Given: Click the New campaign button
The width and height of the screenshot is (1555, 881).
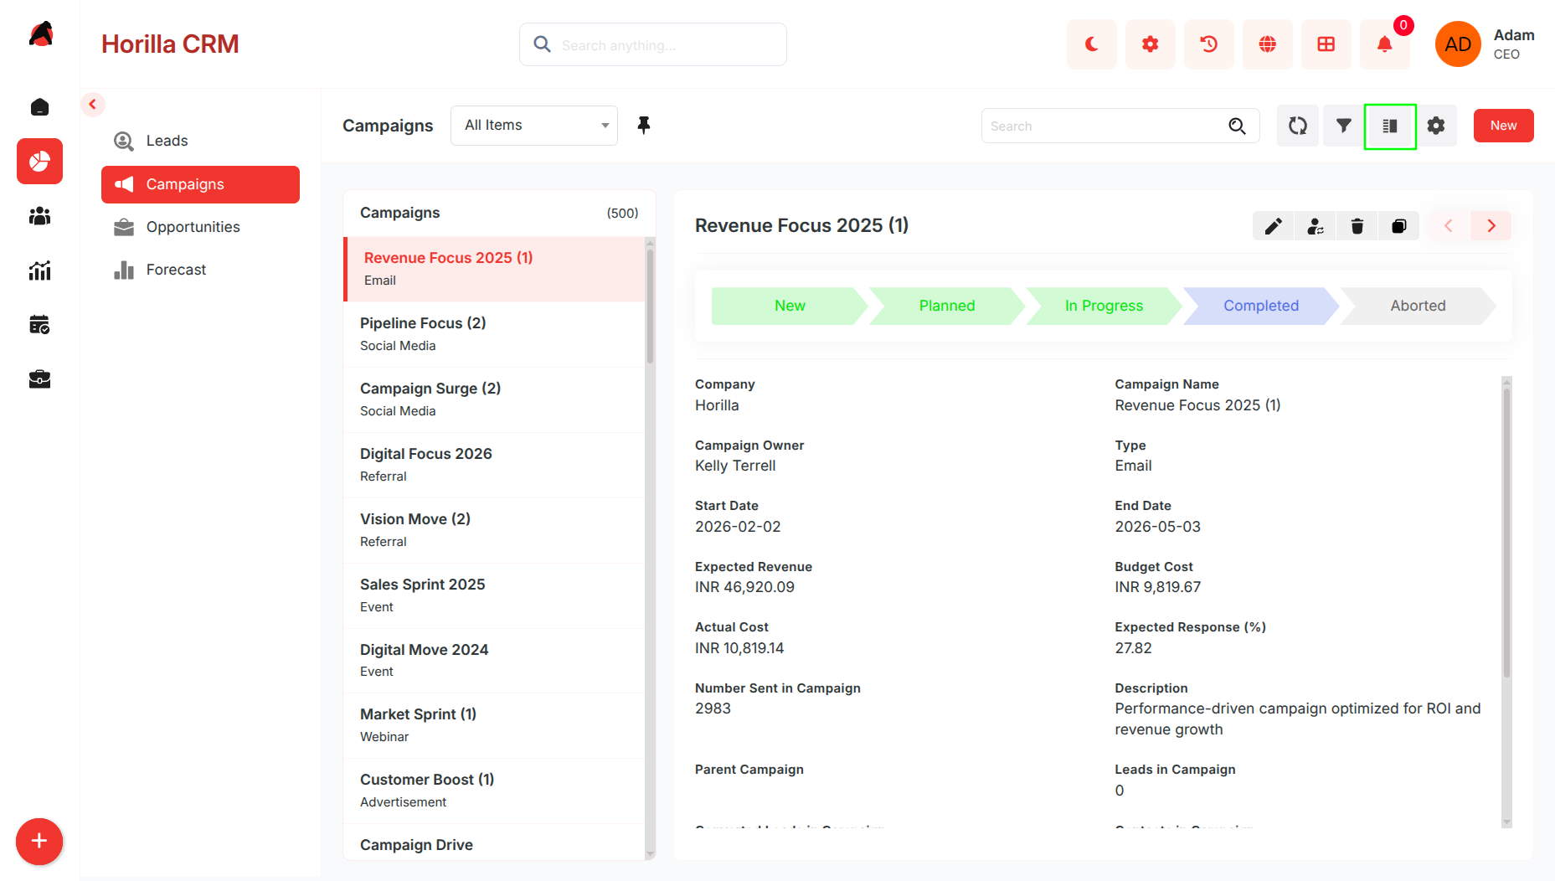Looking at the screenshot, I should click(x=1503, y=126).
